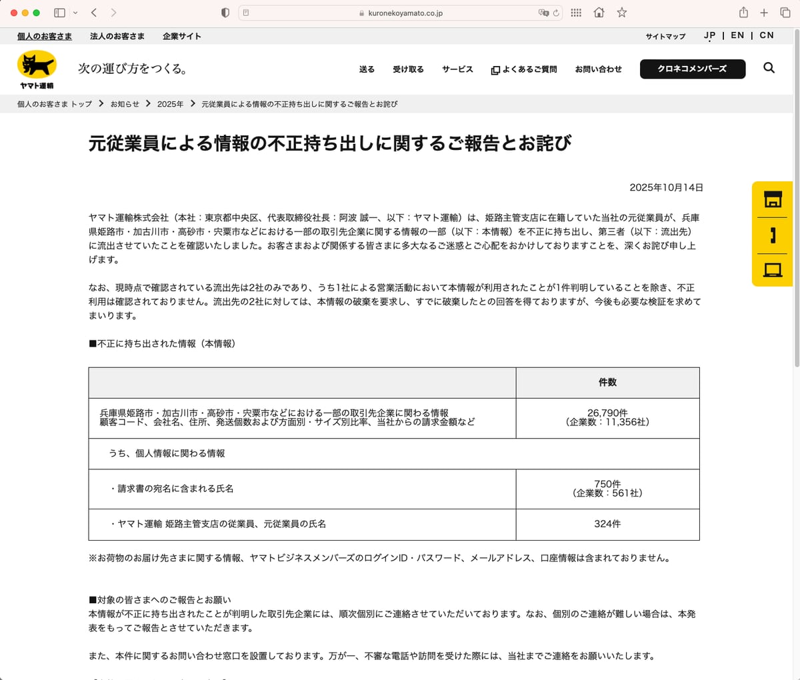The height and width of the screenshot is (680, 800).
Task: Select the 企業サイト tab
Action: click(x=181, y=36)
